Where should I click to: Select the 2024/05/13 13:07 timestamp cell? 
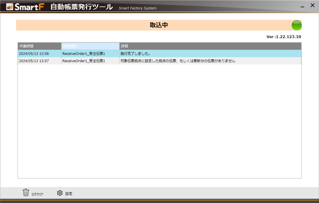coord(39,61)
